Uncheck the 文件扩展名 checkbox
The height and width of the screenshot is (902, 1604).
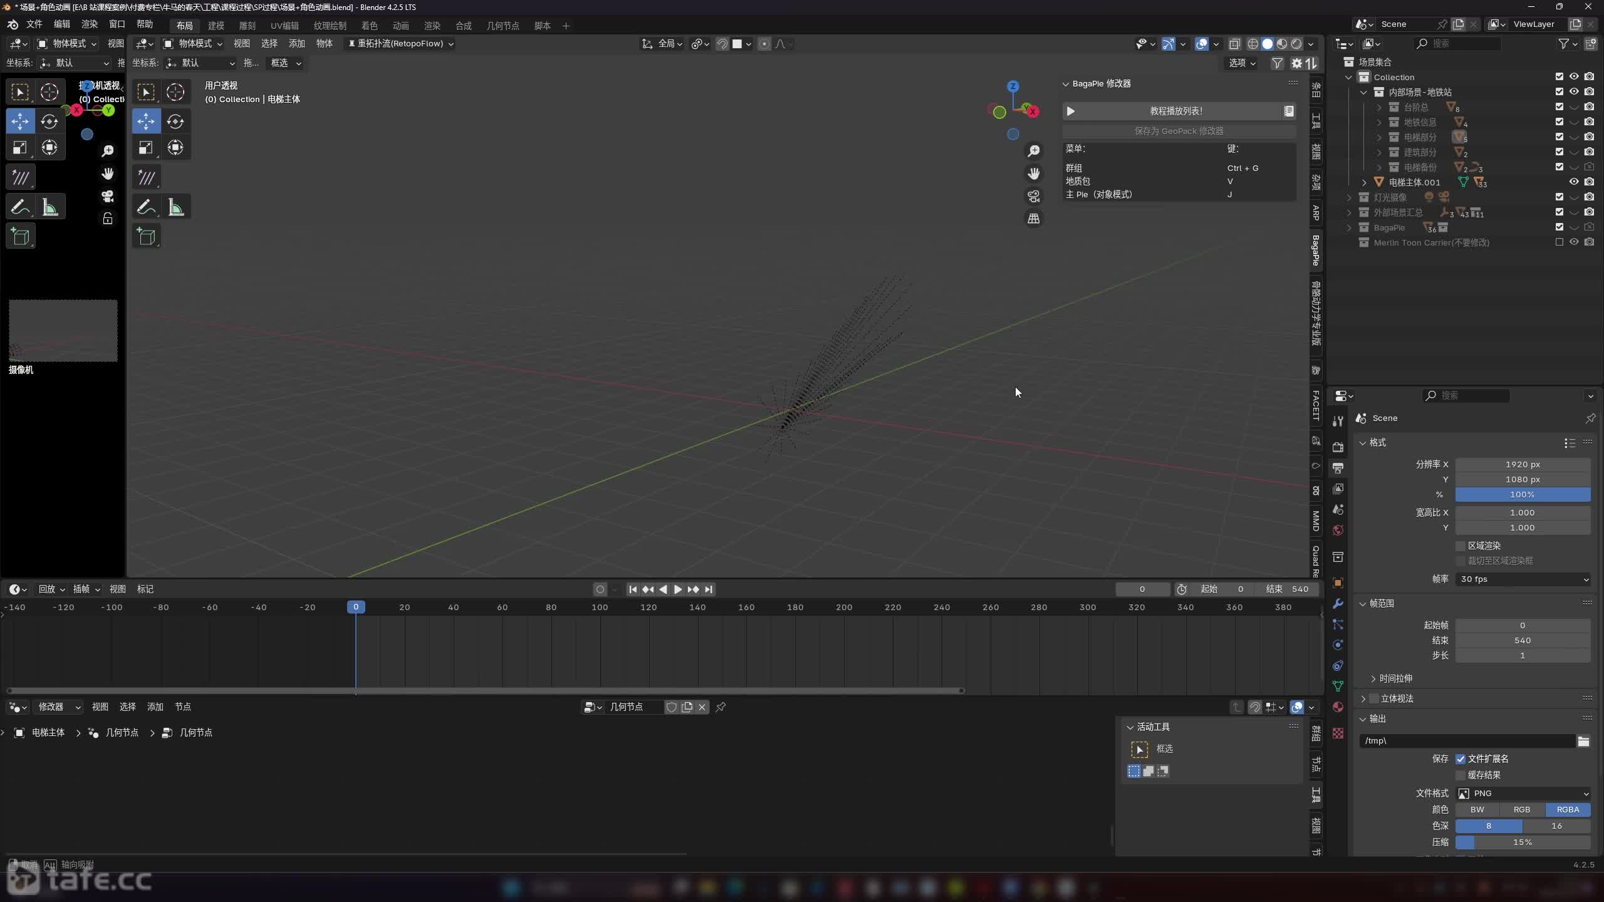pos(1461,759)
